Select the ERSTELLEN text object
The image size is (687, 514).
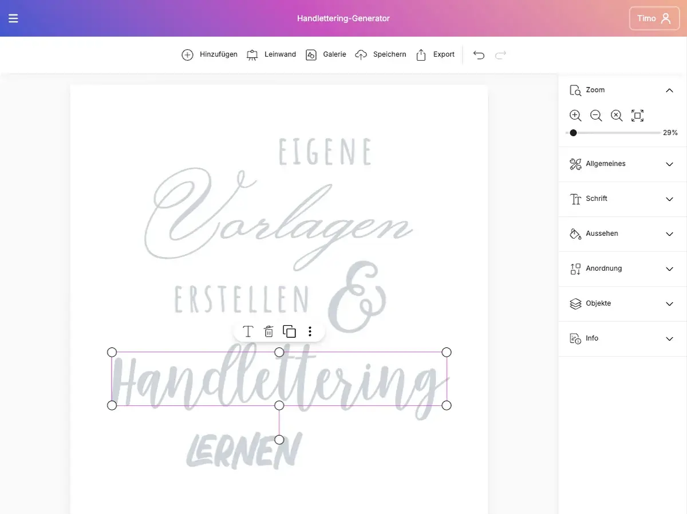click(x=242, y=299)
